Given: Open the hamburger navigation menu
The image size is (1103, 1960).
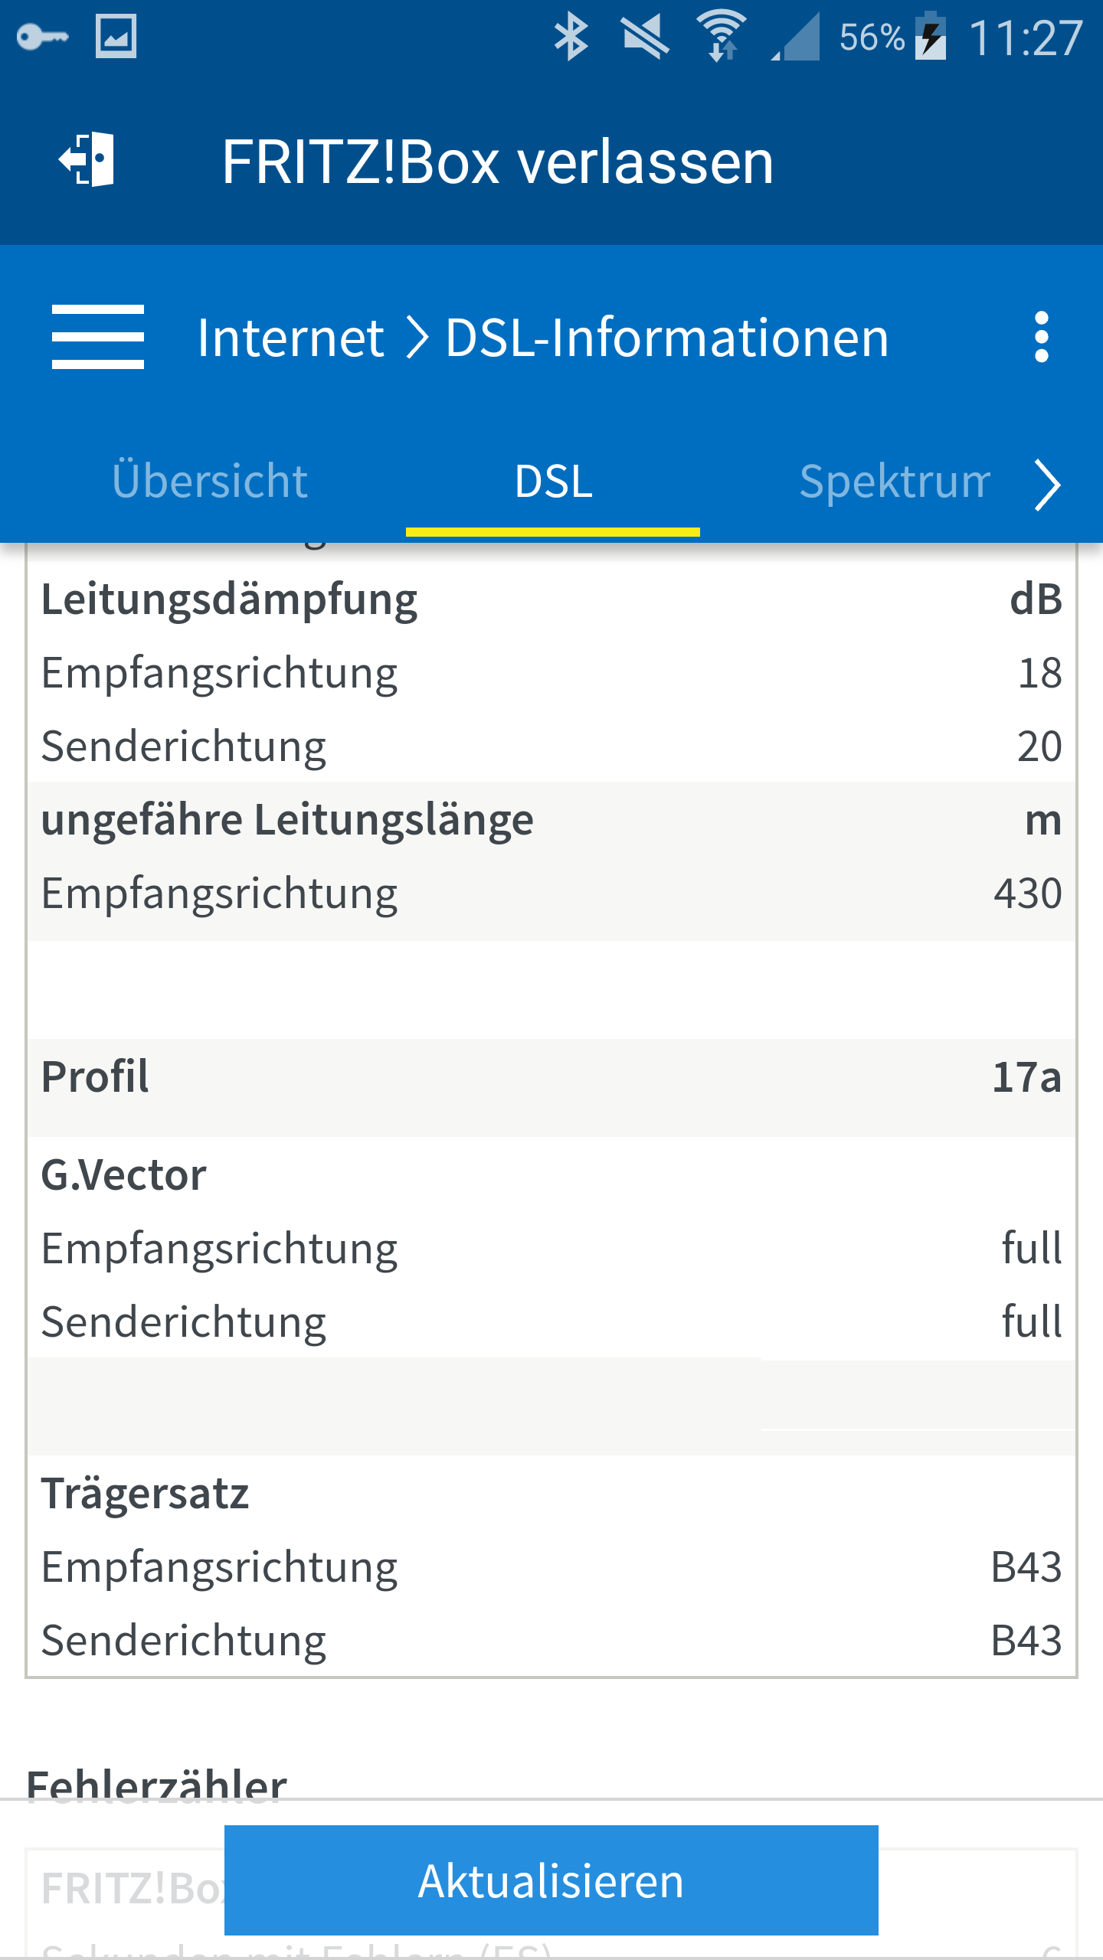Looking at the screenshot, I should 97,337.
